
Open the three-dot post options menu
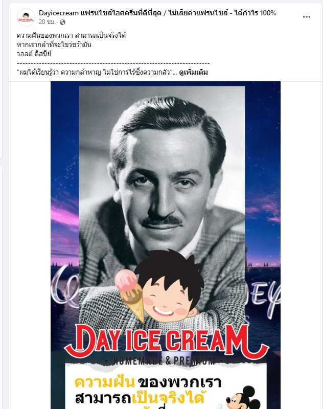pos(306,17)
